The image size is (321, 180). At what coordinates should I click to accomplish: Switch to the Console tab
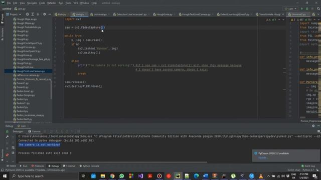(35, 131)
